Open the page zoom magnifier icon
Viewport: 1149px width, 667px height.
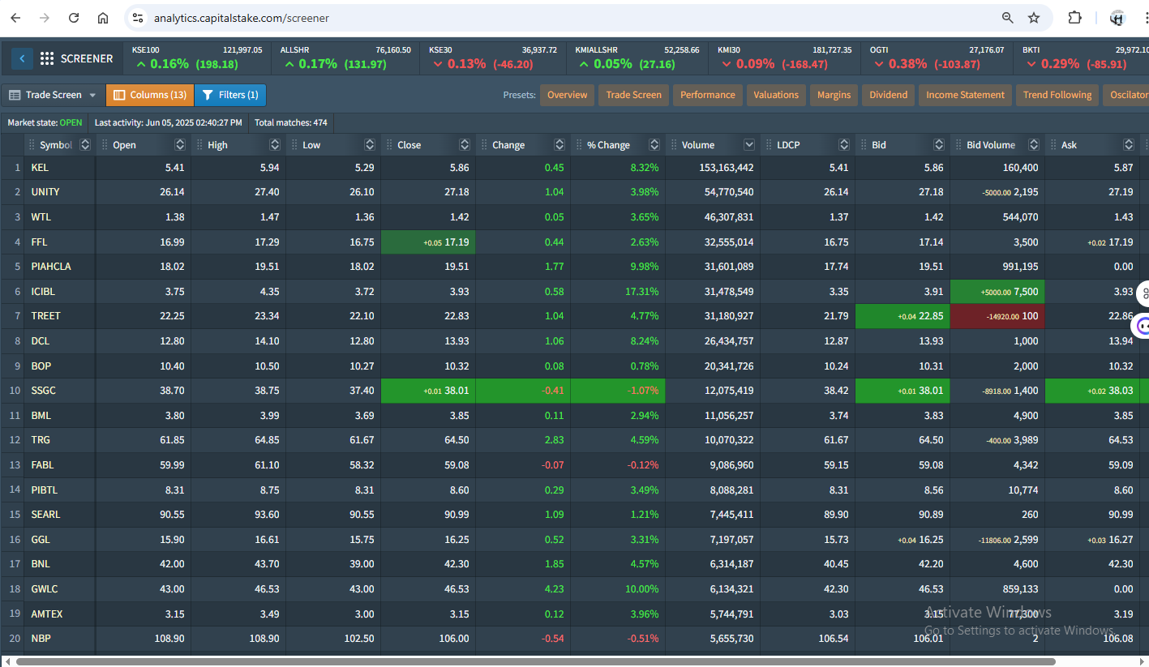pyautogui.click(x=1007, y=17)
